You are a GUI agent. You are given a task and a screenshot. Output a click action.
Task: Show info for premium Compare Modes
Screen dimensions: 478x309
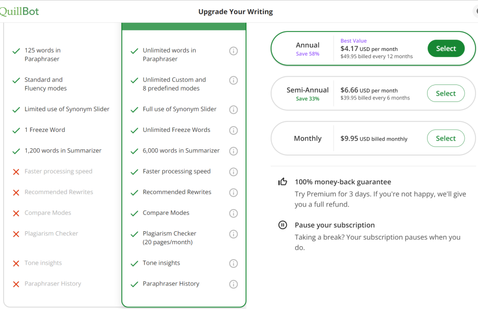(x=233, y=213)
